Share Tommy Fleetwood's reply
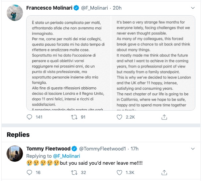Image resolution: width=202 pixels, height=181 pixels. (x=164, y=172)
